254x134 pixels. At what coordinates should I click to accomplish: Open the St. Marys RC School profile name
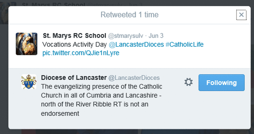(74, 35)
